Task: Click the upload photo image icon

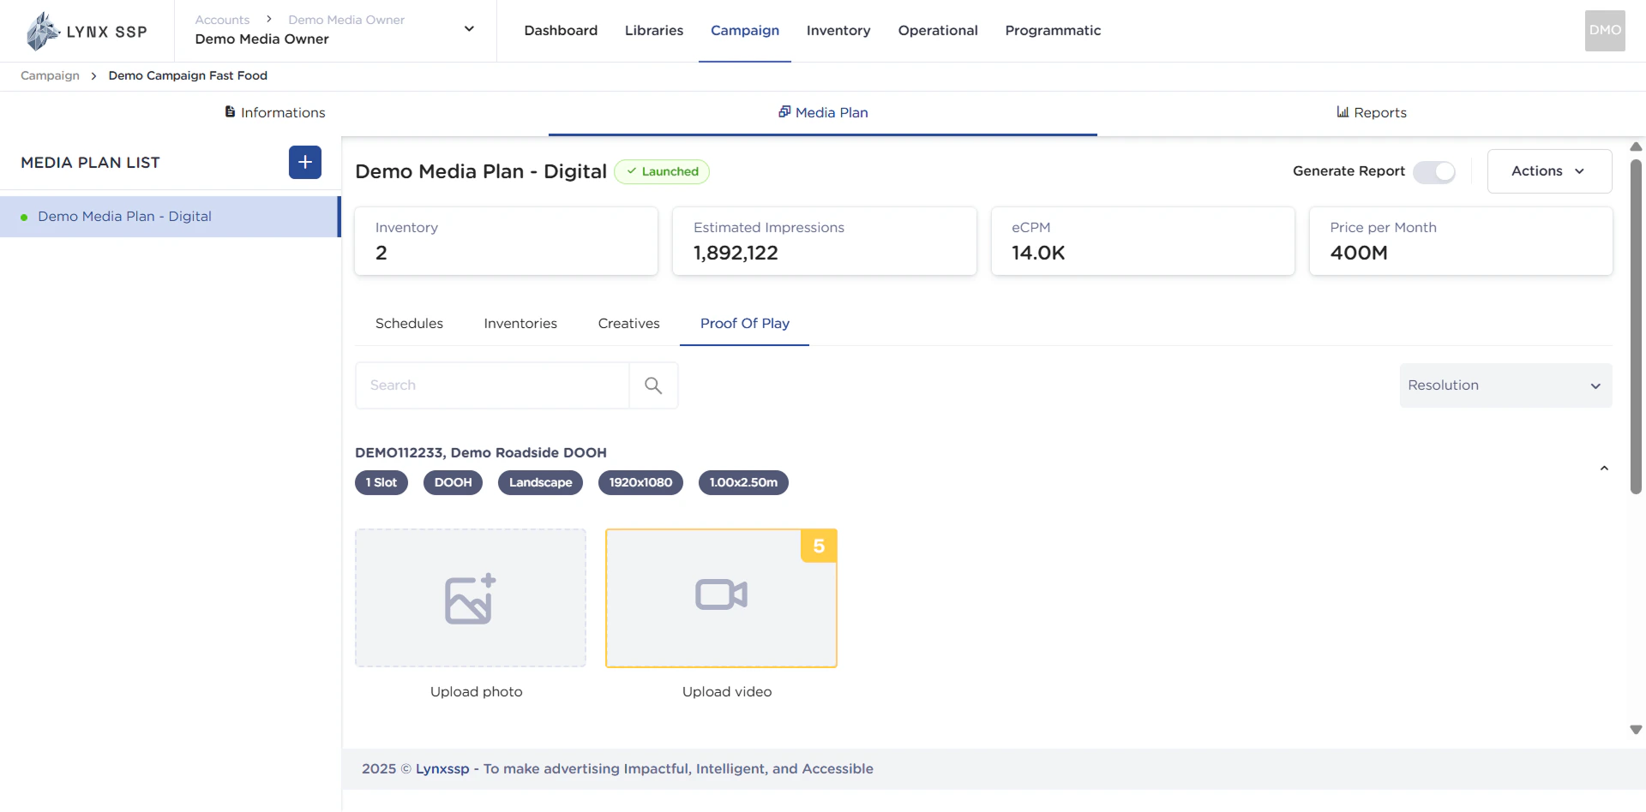Action: coord(470,599)
